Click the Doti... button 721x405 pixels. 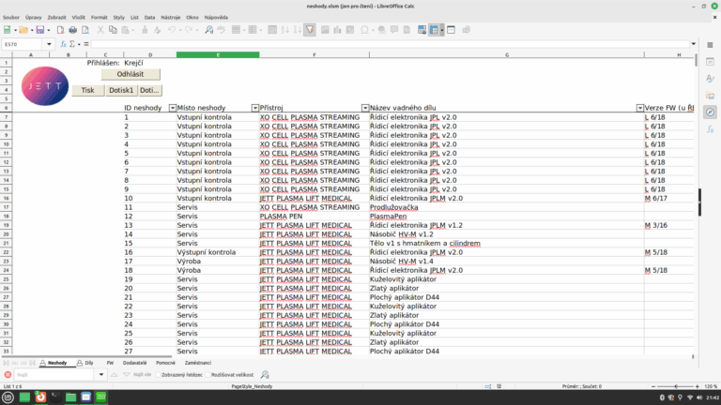coord(149,90)
